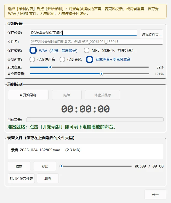
Task: Start recording with 开始录制 button
Action: pyautogui.click(x=28, y=95)
